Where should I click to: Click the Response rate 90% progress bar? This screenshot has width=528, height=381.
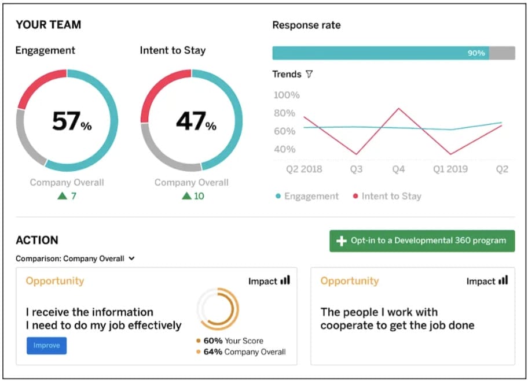[x=393, y=53]
